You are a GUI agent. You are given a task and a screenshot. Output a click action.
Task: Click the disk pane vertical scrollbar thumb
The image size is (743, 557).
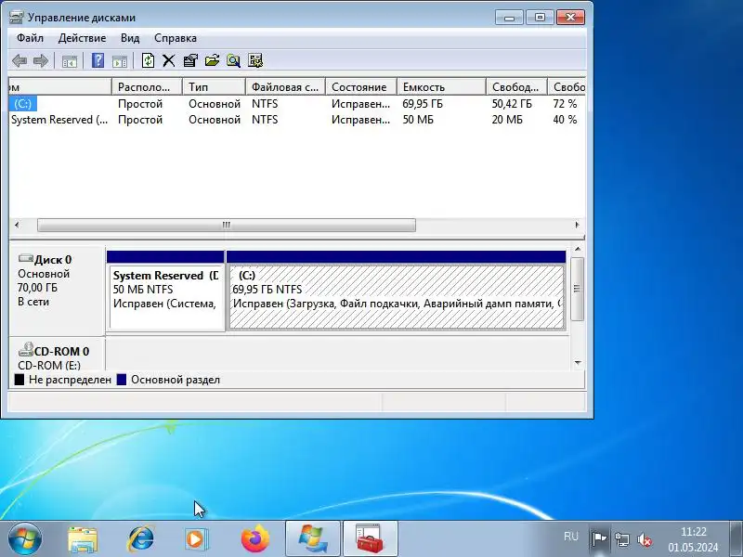click(577, 289)
